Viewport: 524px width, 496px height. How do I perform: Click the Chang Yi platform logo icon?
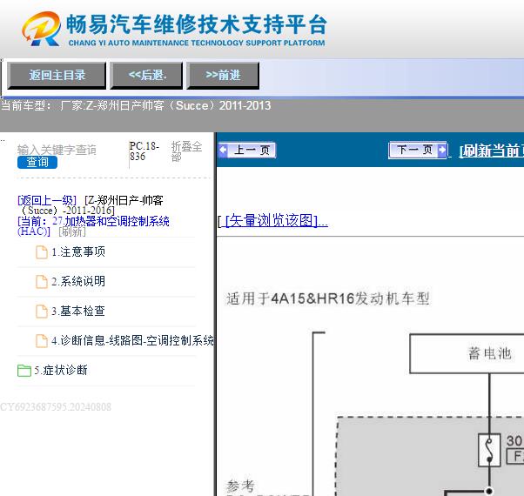tap(42, 29)
